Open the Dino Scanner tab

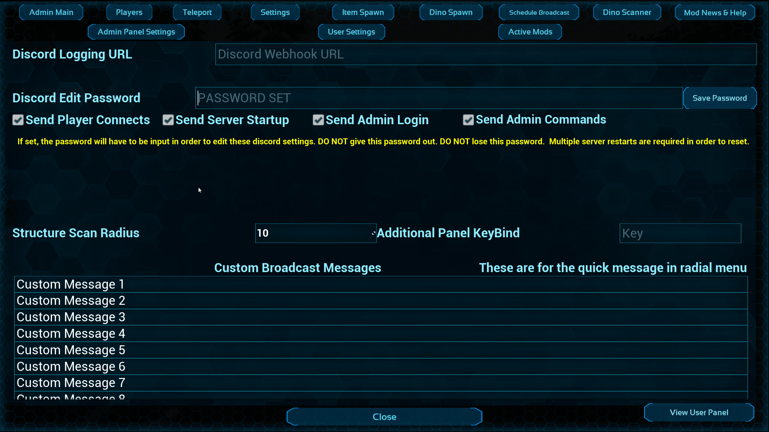tap(627, 12)
